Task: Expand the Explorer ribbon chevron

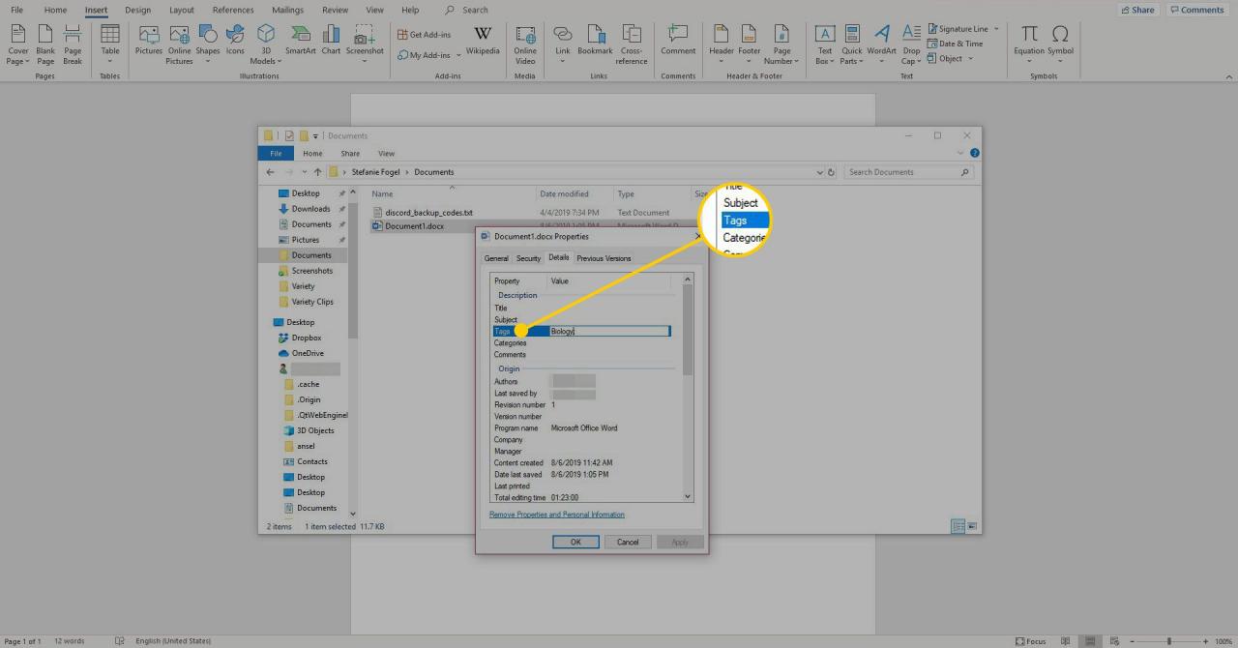Action: (x=961, y=153)
